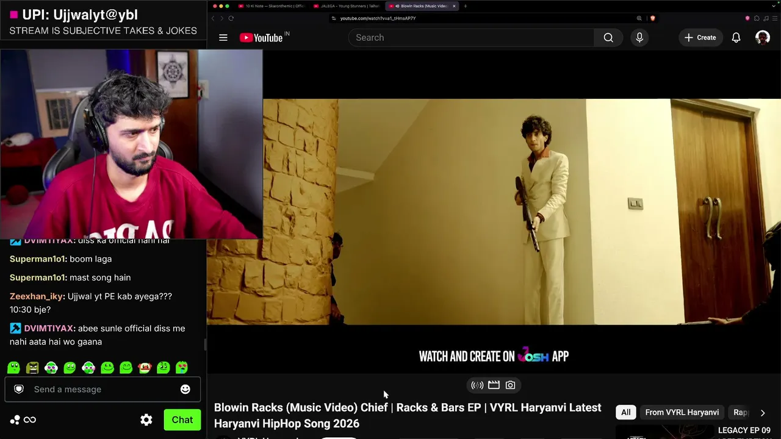Go back in browser history

coord(213,18)
